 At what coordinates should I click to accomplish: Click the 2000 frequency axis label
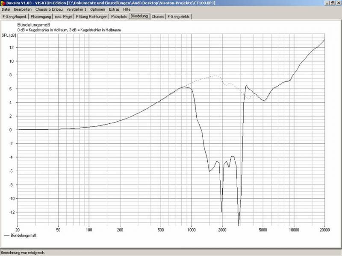[222, 230]
